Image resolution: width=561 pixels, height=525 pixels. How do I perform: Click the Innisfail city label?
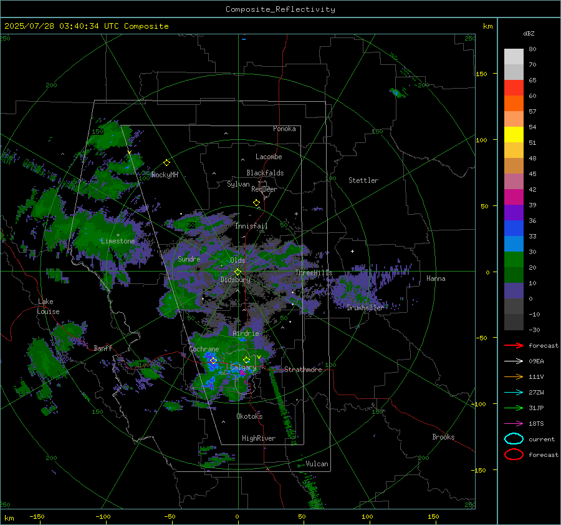click(x=251, y=226)
